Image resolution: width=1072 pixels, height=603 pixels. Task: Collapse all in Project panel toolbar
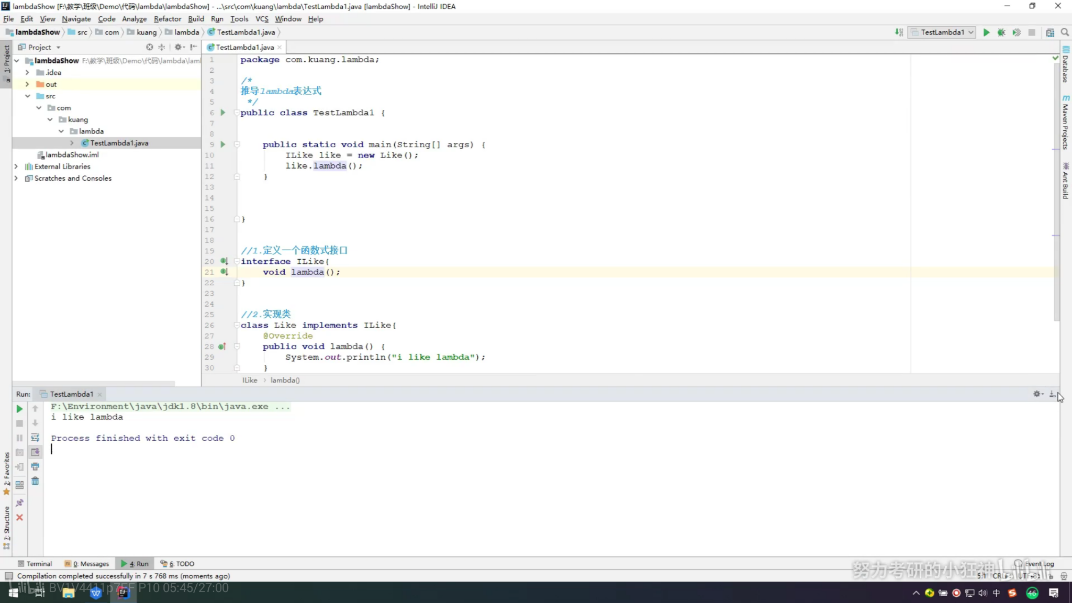[x=162, y=47]
